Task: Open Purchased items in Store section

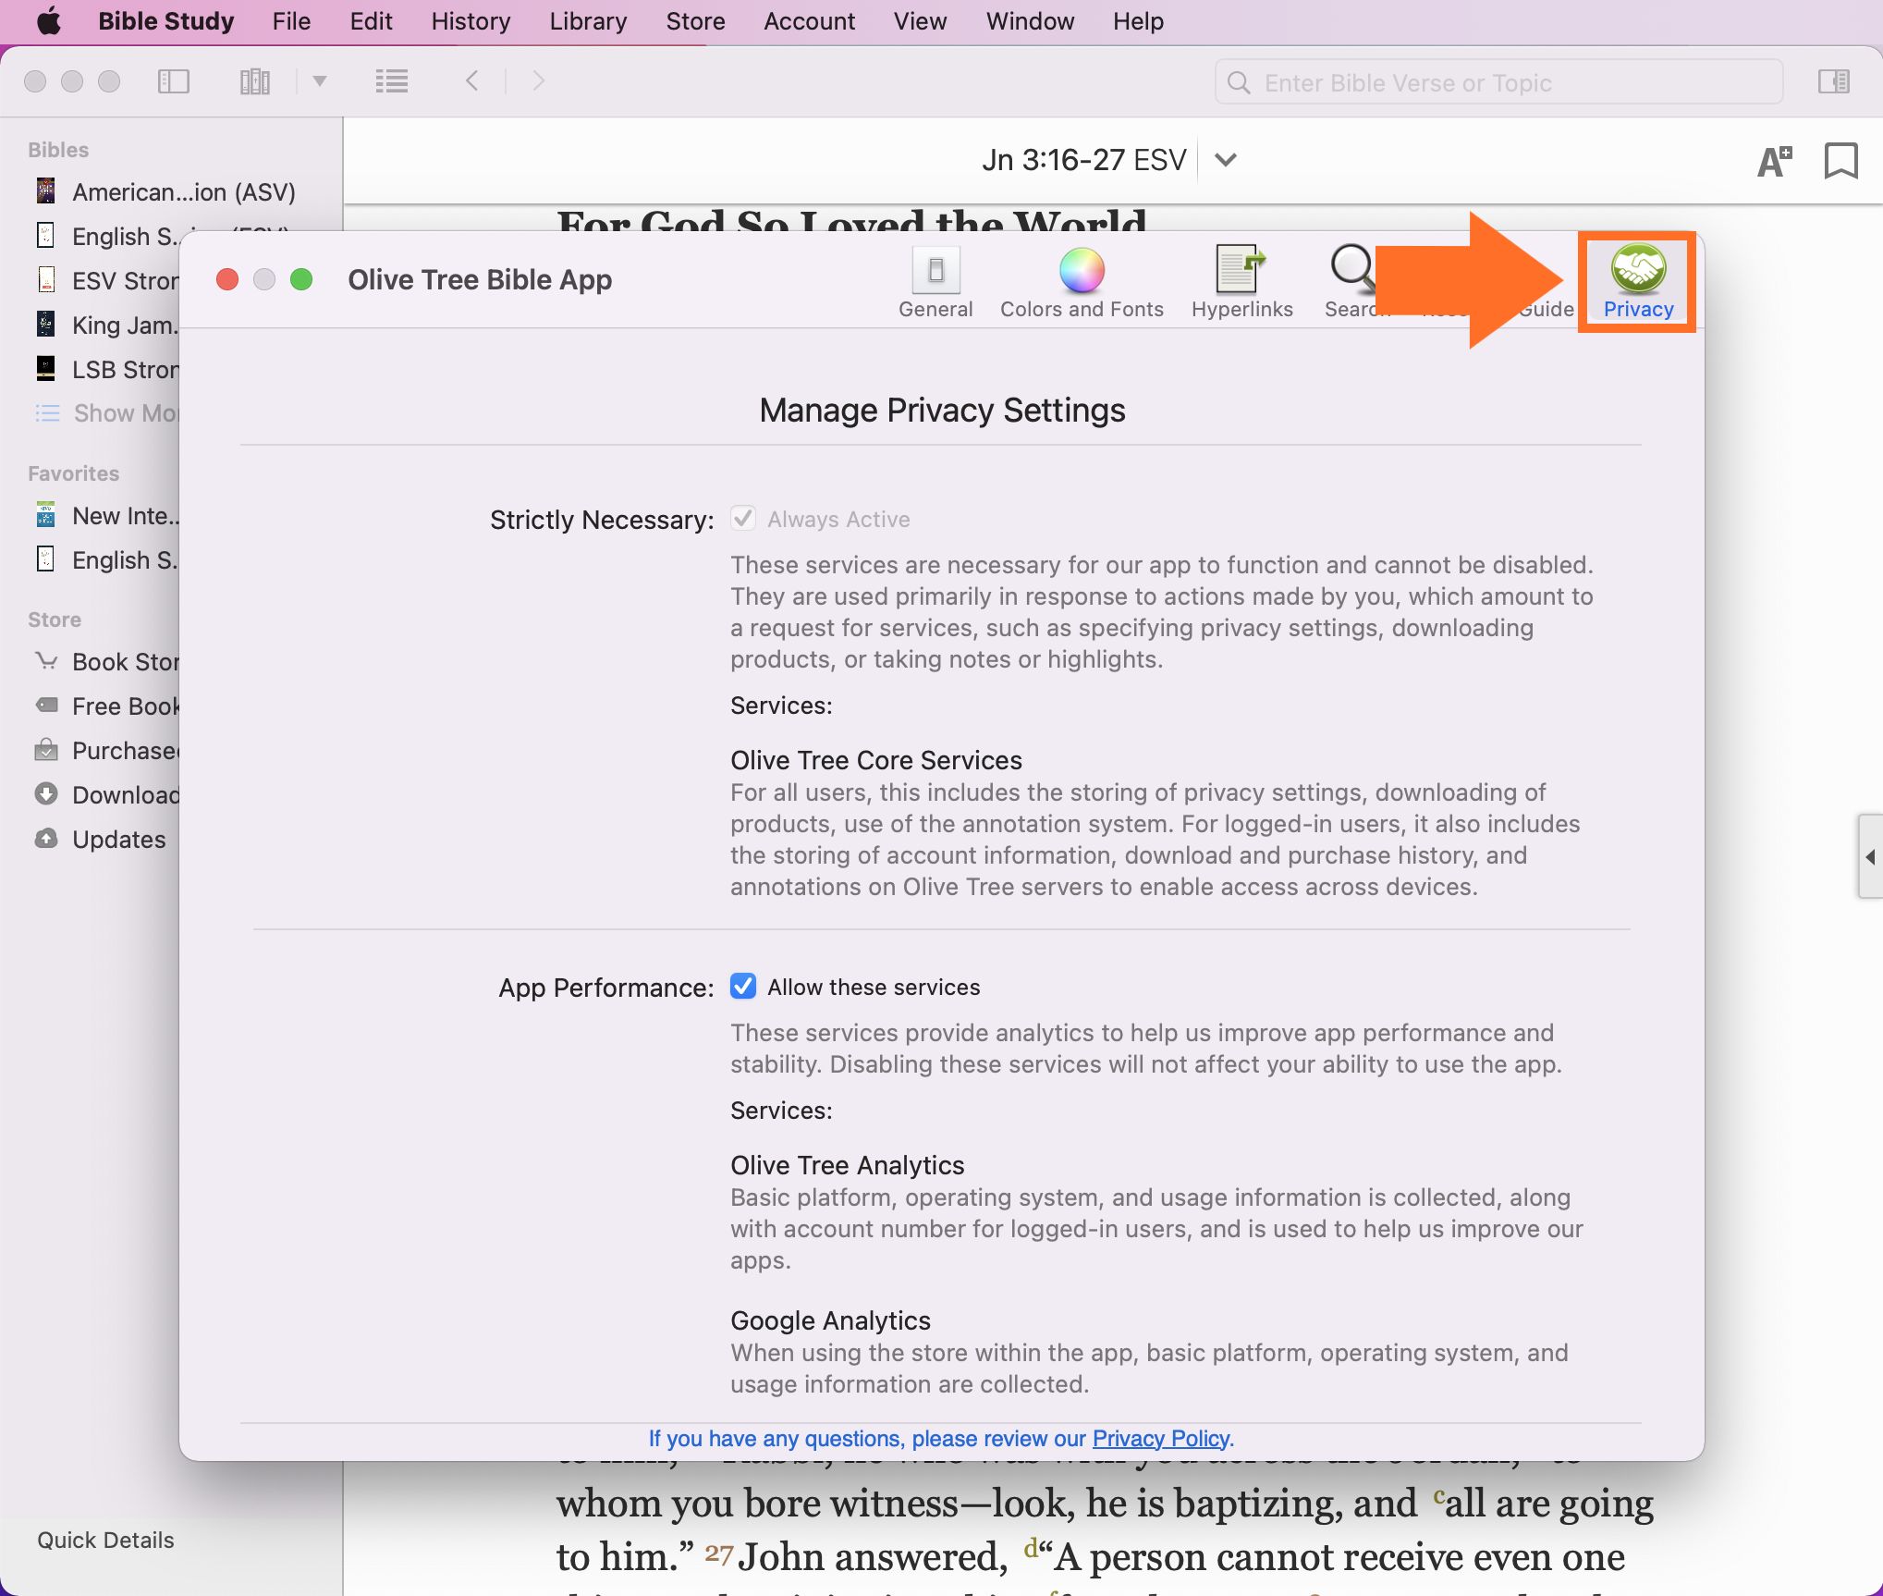Action: (x=107, y=750)
